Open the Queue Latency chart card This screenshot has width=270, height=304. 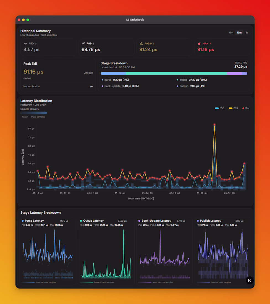[x=106, y=251]
